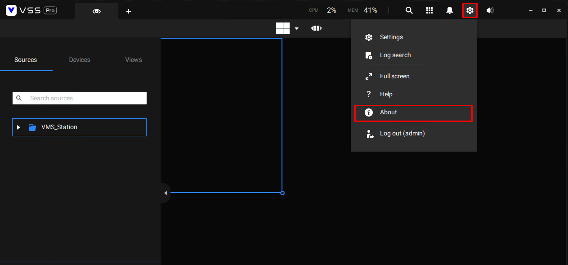Click the highlighted settings gear icon
Image resolution: width=568 pixels, height=265 pixels.
point(470,10)
